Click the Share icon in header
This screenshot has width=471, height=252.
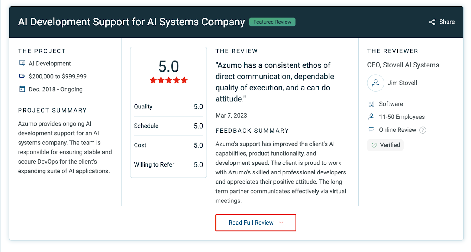click(432, 22)
